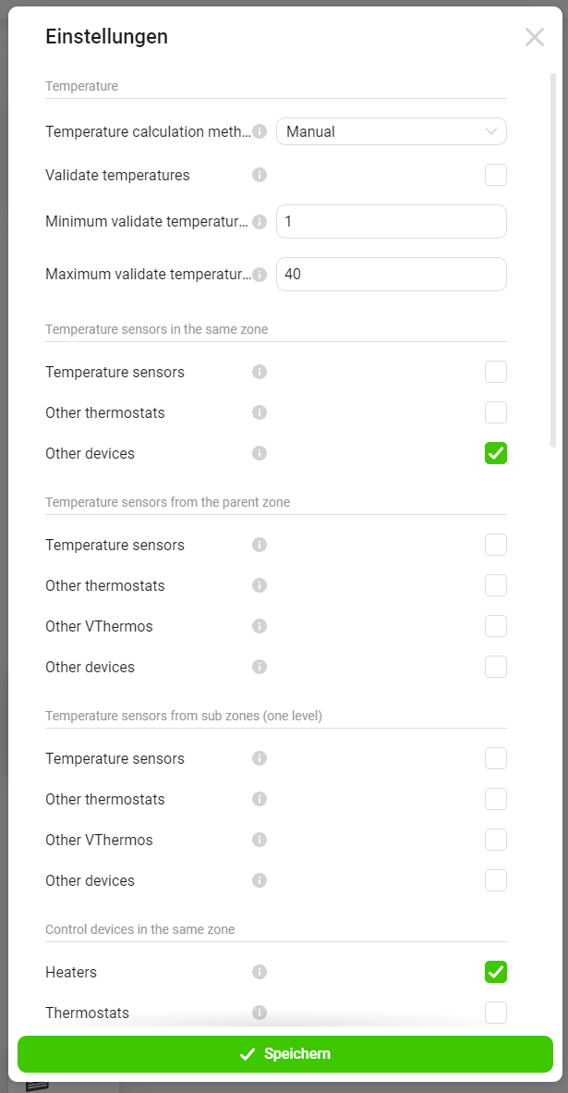Screen dimensions: 568x1093
Task: Click the Speichern save button
Action: coord(284,1054)
